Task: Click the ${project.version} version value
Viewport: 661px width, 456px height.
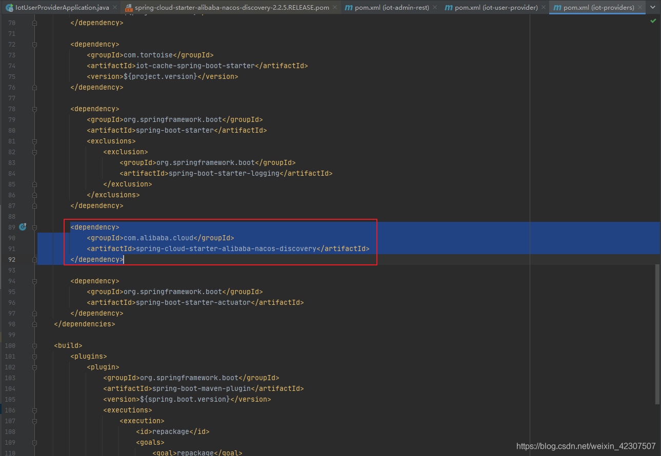Action: click(161, 77)
